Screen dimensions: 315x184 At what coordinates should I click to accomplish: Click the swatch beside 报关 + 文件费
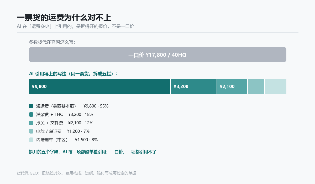[x=31, y=123]
